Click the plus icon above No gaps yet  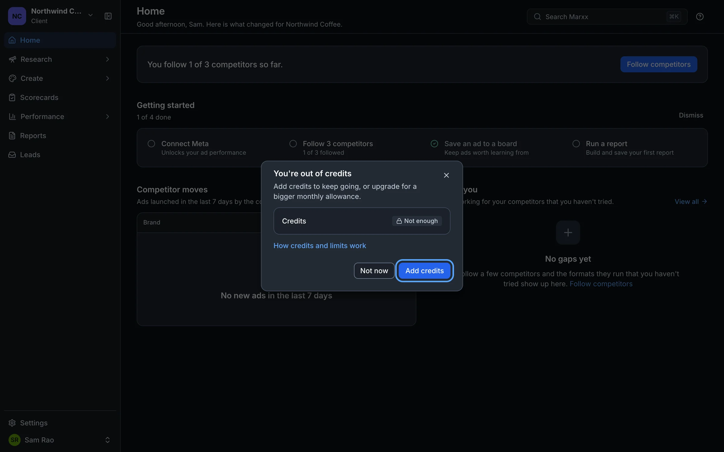[x=568, y=233]
